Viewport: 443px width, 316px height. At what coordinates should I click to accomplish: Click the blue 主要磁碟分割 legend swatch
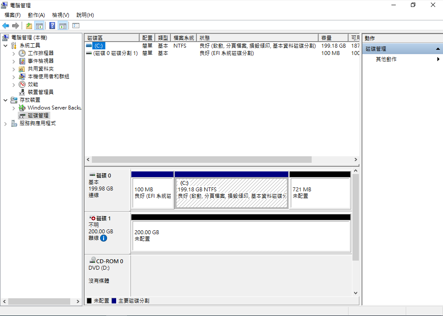pyautogui.click(x=114, y=301)
